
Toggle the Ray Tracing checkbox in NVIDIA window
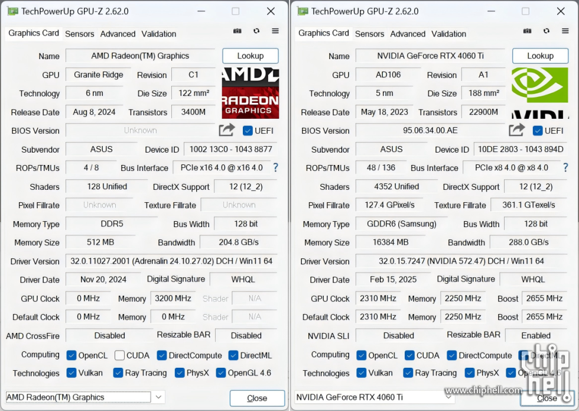click(x=408, y=373)
